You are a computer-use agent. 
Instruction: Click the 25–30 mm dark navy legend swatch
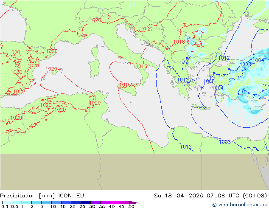(86, 202)
